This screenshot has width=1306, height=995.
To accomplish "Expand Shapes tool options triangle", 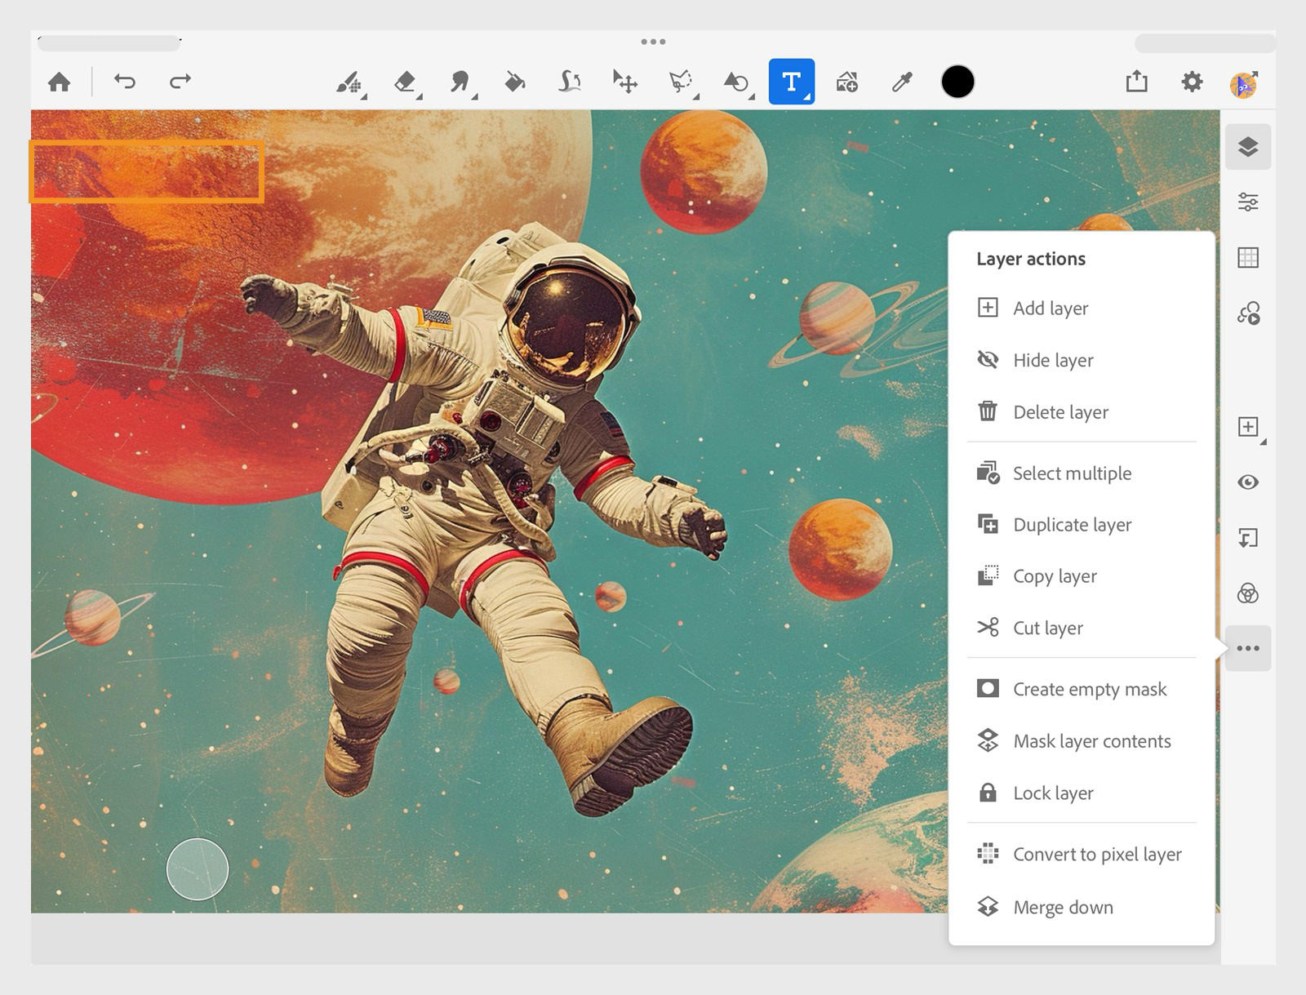I will (750, 98).
